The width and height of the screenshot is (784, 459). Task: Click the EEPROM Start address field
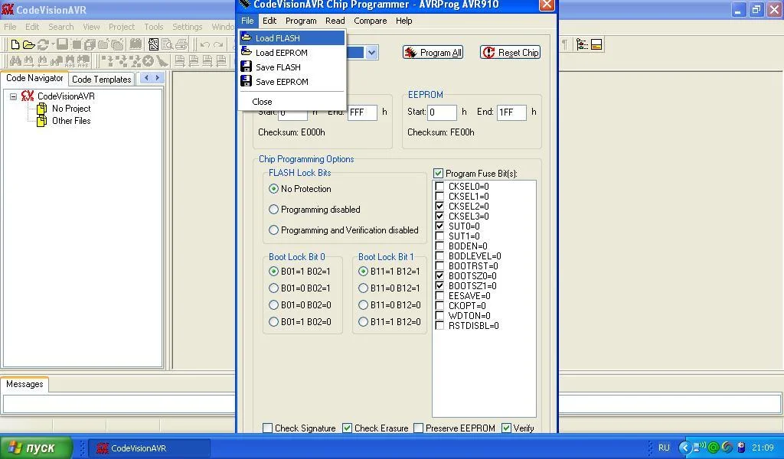442,112
